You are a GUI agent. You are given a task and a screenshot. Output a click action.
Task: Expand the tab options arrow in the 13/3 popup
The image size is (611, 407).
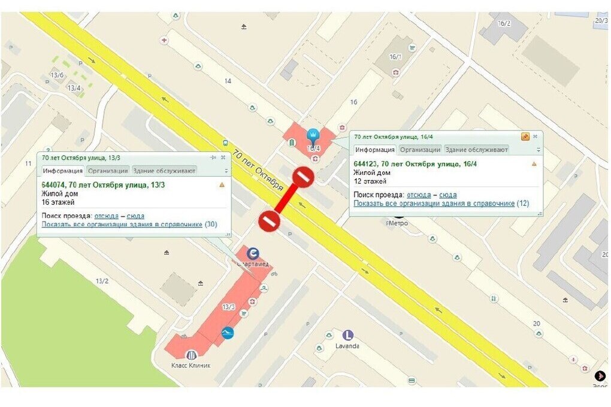coord(226,171)
